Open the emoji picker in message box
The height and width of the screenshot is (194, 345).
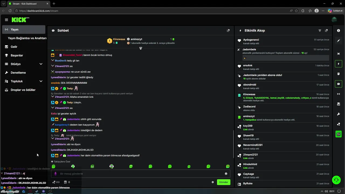click(x=226, y=174)
